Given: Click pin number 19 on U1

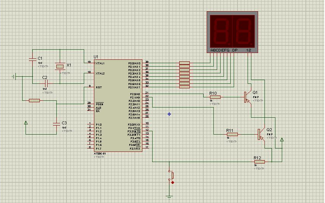Looking at the screenshot, I should point(89,62).
